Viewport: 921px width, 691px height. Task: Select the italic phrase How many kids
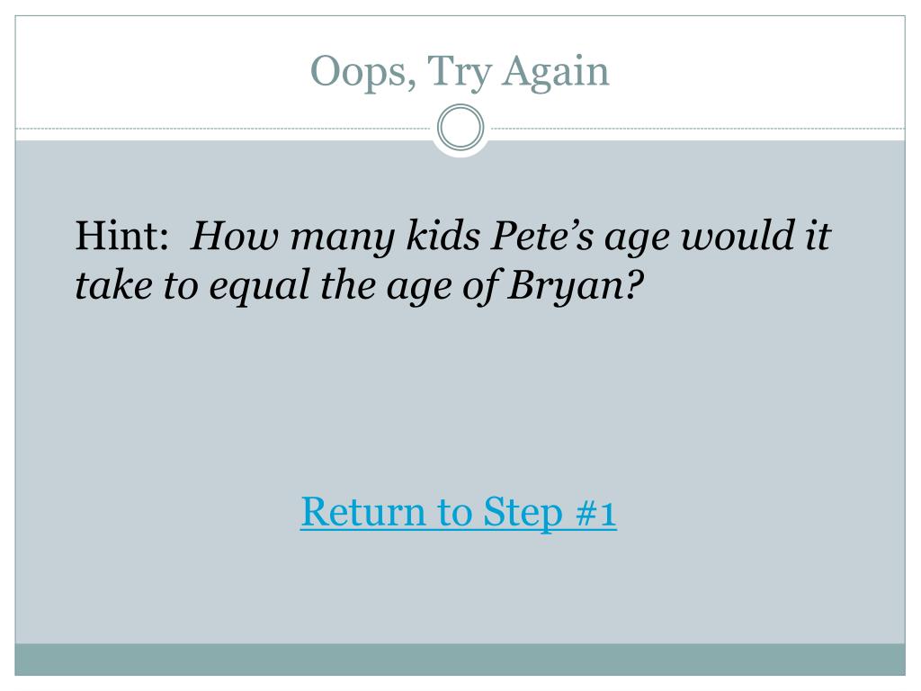[335, 237]
